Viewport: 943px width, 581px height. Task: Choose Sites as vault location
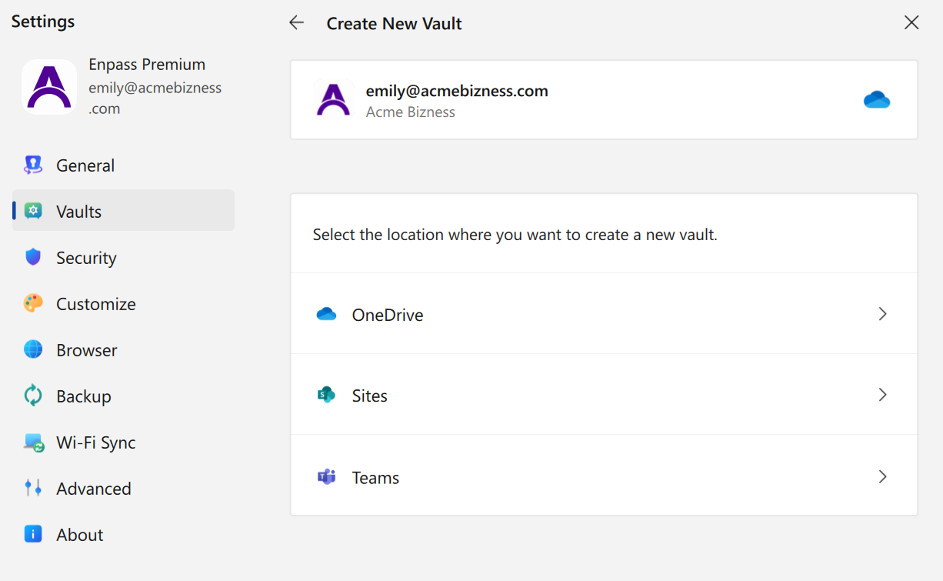point(604,395)
